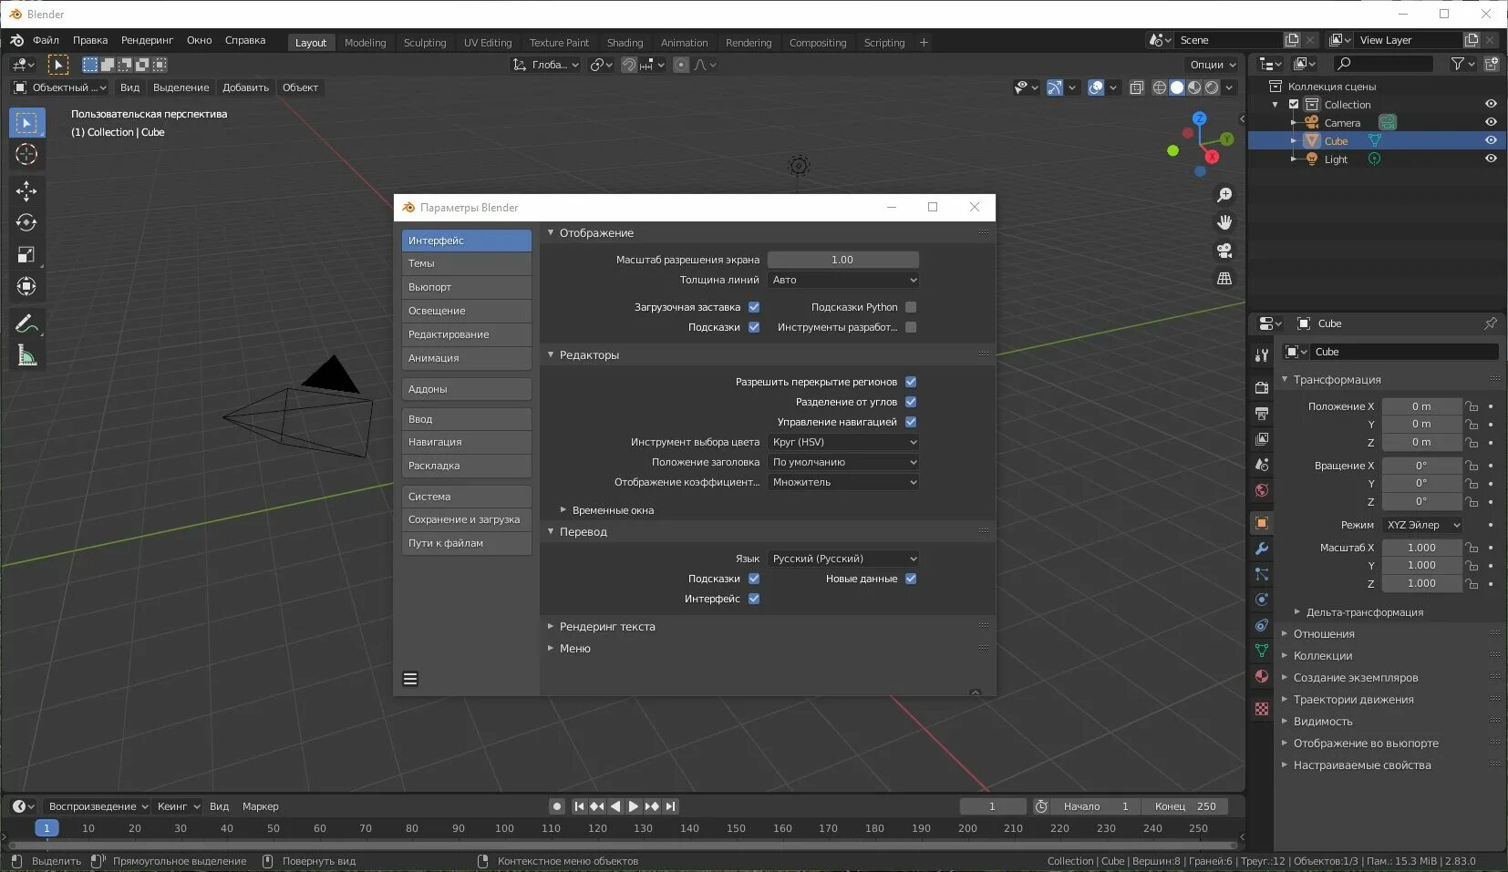Toggle camera view icon in viewport
Screen dimensions: 1508x872
[x=1224, y=251]
